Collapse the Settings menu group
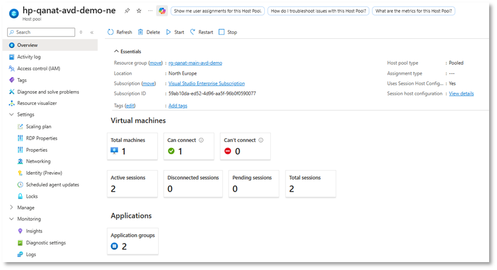Image resolution: width=497 pixels, height=270 pixels. 12,115
